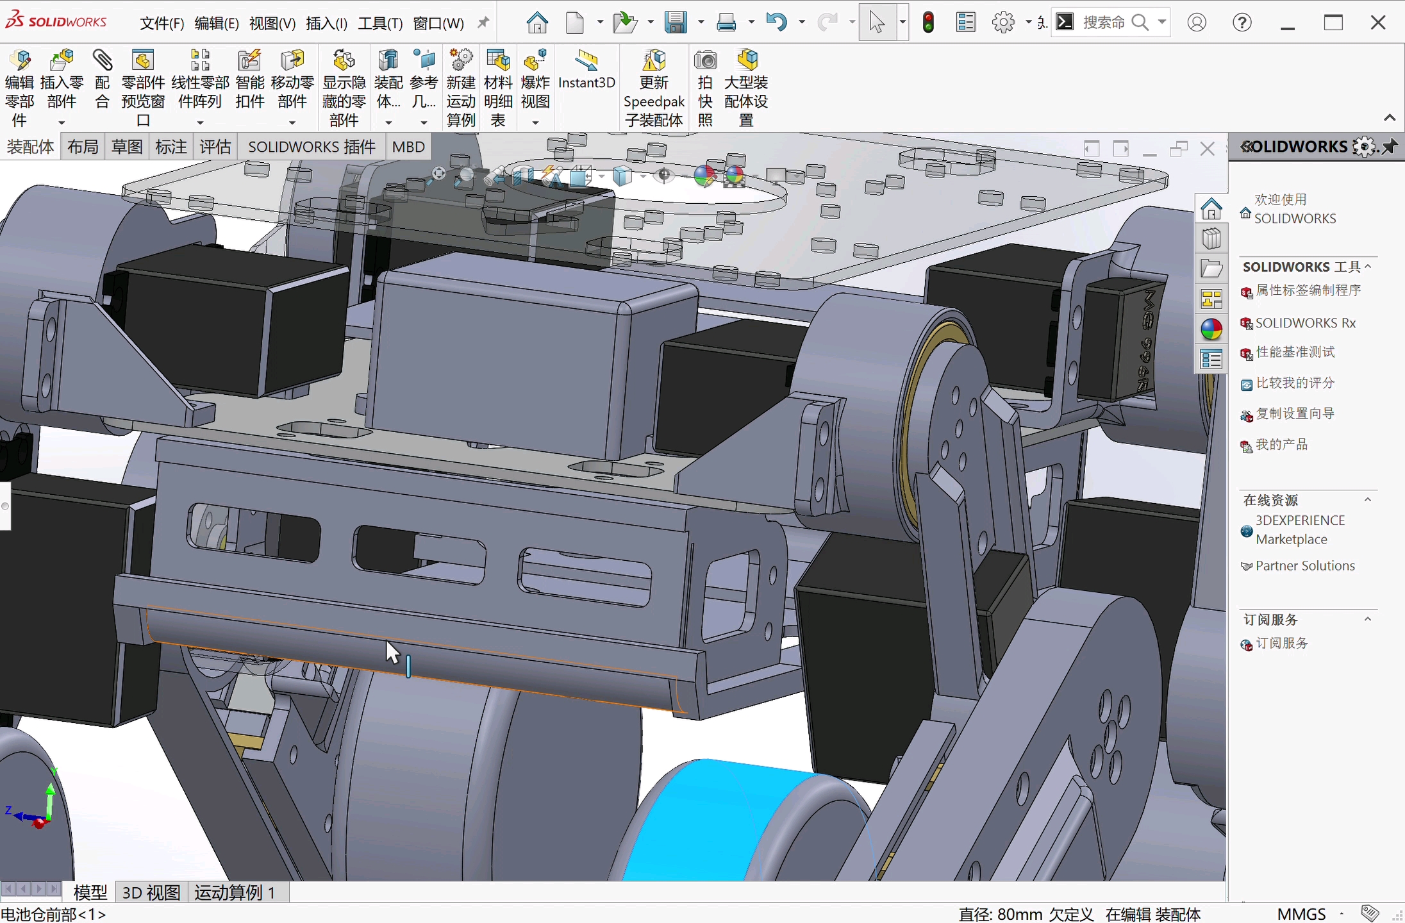Expand the 线性零部件阵列 dropdown arrow

click(200, 122)
